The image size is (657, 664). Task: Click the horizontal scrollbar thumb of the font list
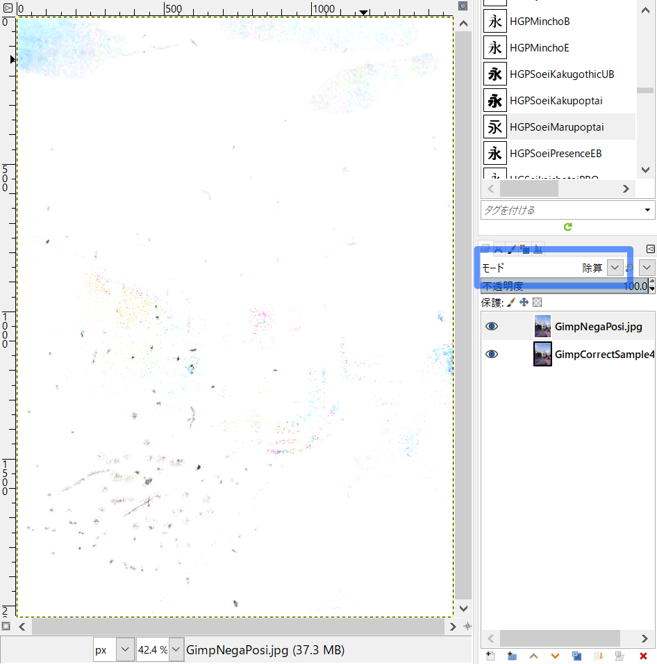(x=529, y=188)
